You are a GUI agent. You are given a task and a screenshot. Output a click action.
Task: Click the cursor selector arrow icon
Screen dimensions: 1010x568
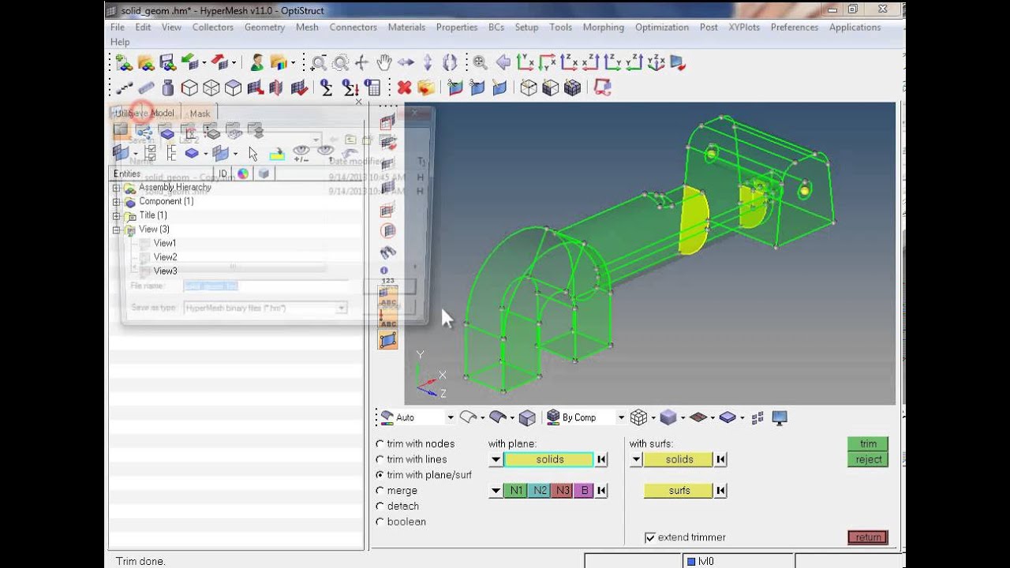pos(253,153)
